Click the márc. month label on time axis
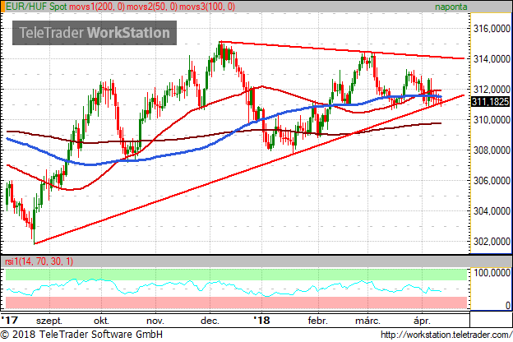The height and width of the screenshot is (342, 513). [x=367, y=321]
